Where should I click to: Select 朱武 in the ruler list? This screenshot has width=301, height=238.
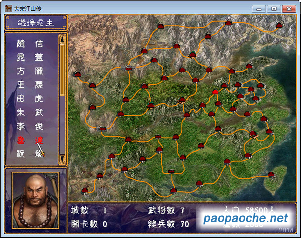[30, 112]
